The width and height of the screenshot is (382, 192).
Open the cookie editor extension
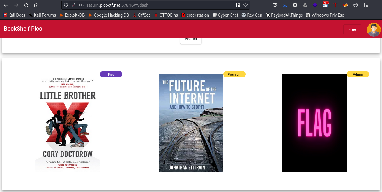click(x=355, y=5)
